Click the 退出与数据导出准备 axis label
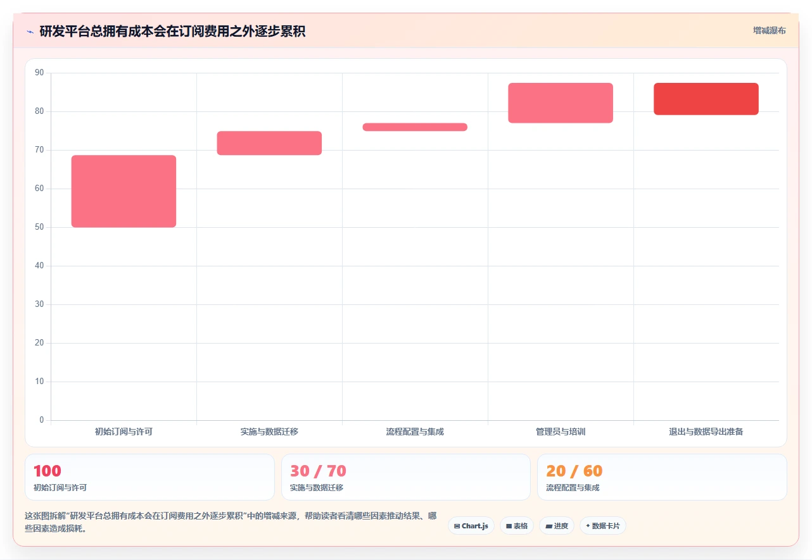812x560 pixels. 706,432
